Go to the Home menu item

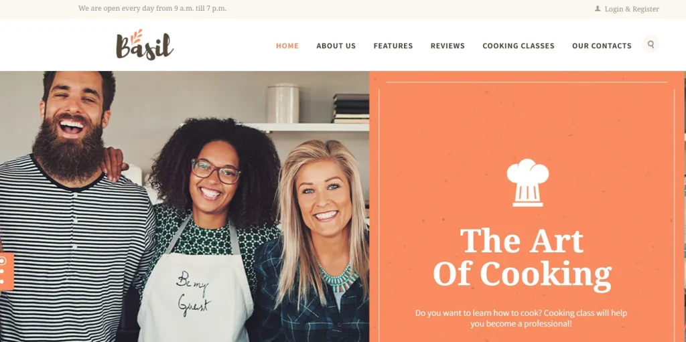pos(287,46)
